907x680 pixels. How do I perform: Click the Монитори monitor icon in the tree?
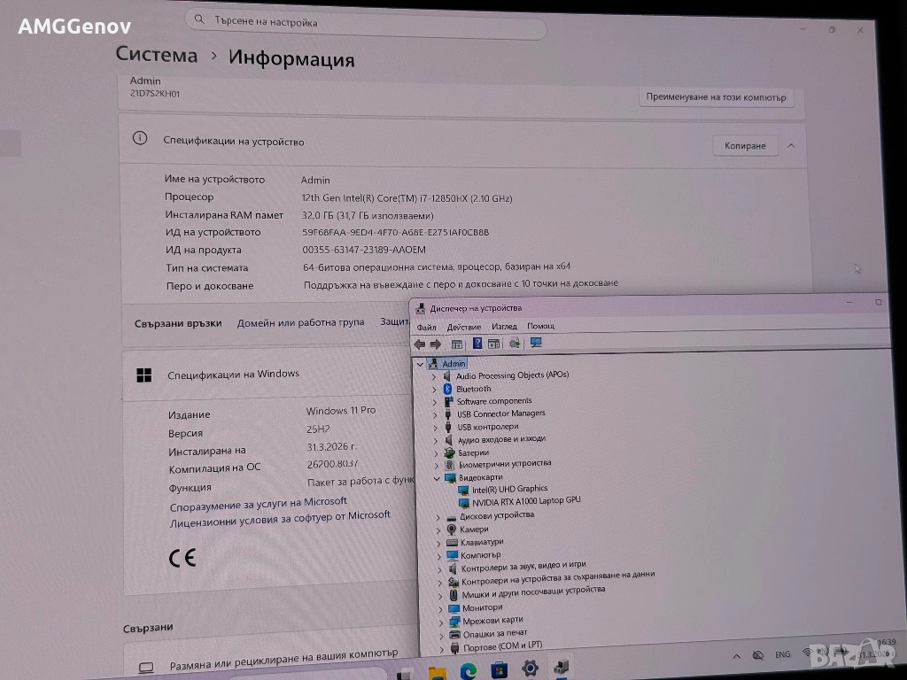click(x=454, y=608)
